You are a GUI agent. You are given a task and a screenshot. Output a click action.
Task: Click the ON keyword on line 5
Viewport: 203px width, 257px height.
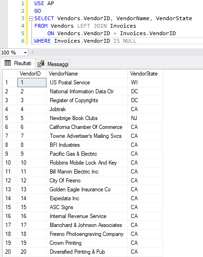tap(51, 33)
